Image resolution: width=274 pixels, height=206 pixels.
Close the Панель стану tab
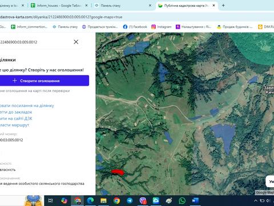click(x=150, y=6)
